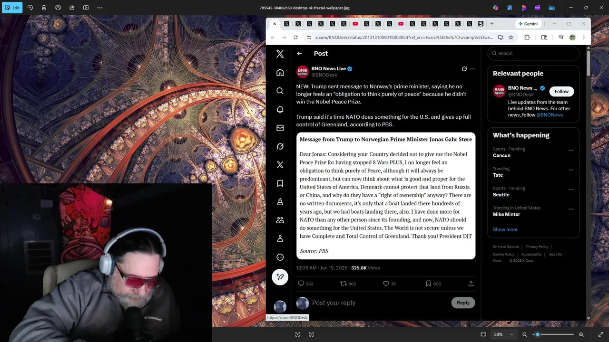Open the 50% zoom level dropdown
609x342 pixels.
point(504,334)
